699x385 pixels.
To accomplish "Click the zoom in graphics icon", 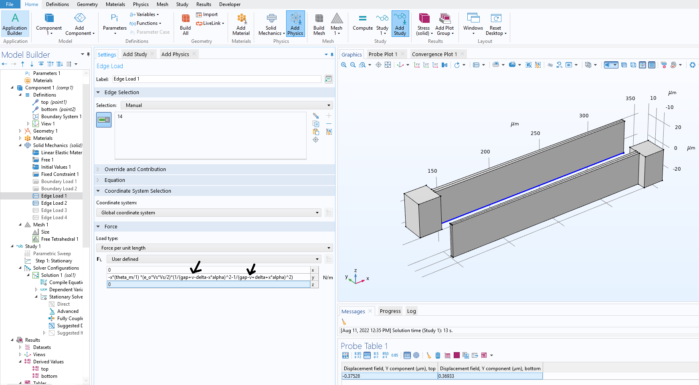I will [x=344, y=65].
